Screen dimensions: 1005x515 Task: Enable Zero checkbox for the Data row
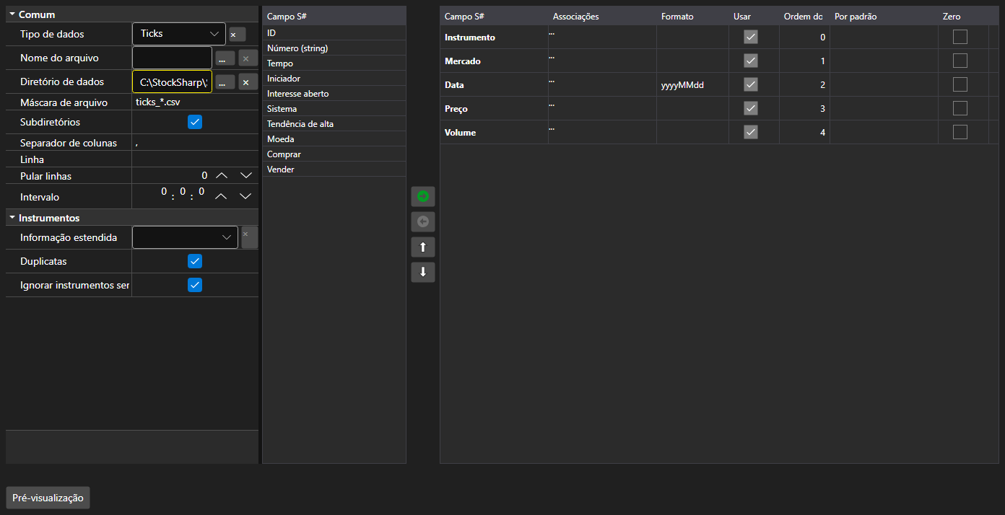[x=960, y=84]
